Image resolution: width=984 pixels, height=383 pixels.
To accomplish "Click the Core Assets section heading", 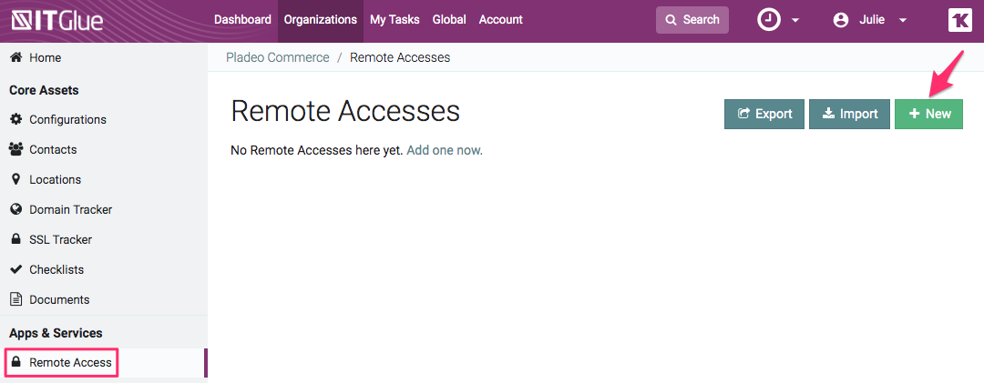I will pos(44,90).
